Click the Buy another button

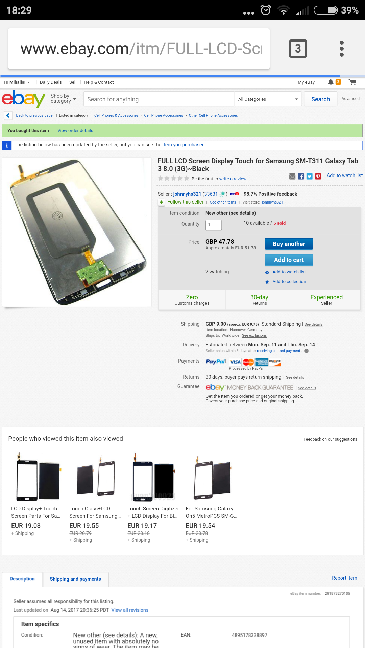[289, 244]
